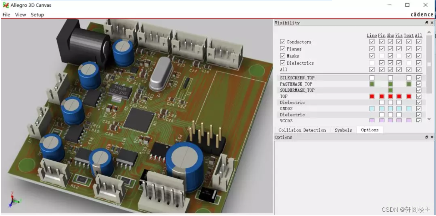Click the Line column header
The width and height of the screenshot is (436, 216).
click(x=372, y=35)
